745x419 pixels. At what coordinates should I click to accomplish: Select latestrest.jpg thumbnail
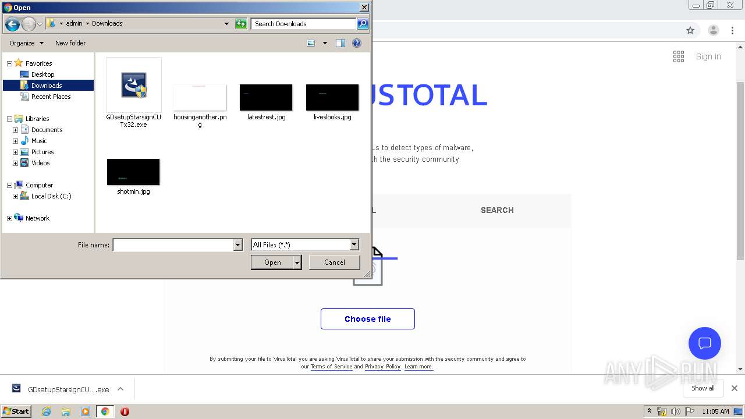pos(266,97)
